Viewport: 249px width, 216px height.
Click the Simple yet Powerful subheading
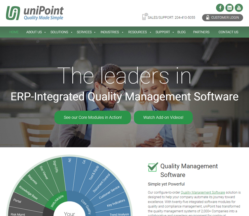pyautogui.click(x=166, y=184)
